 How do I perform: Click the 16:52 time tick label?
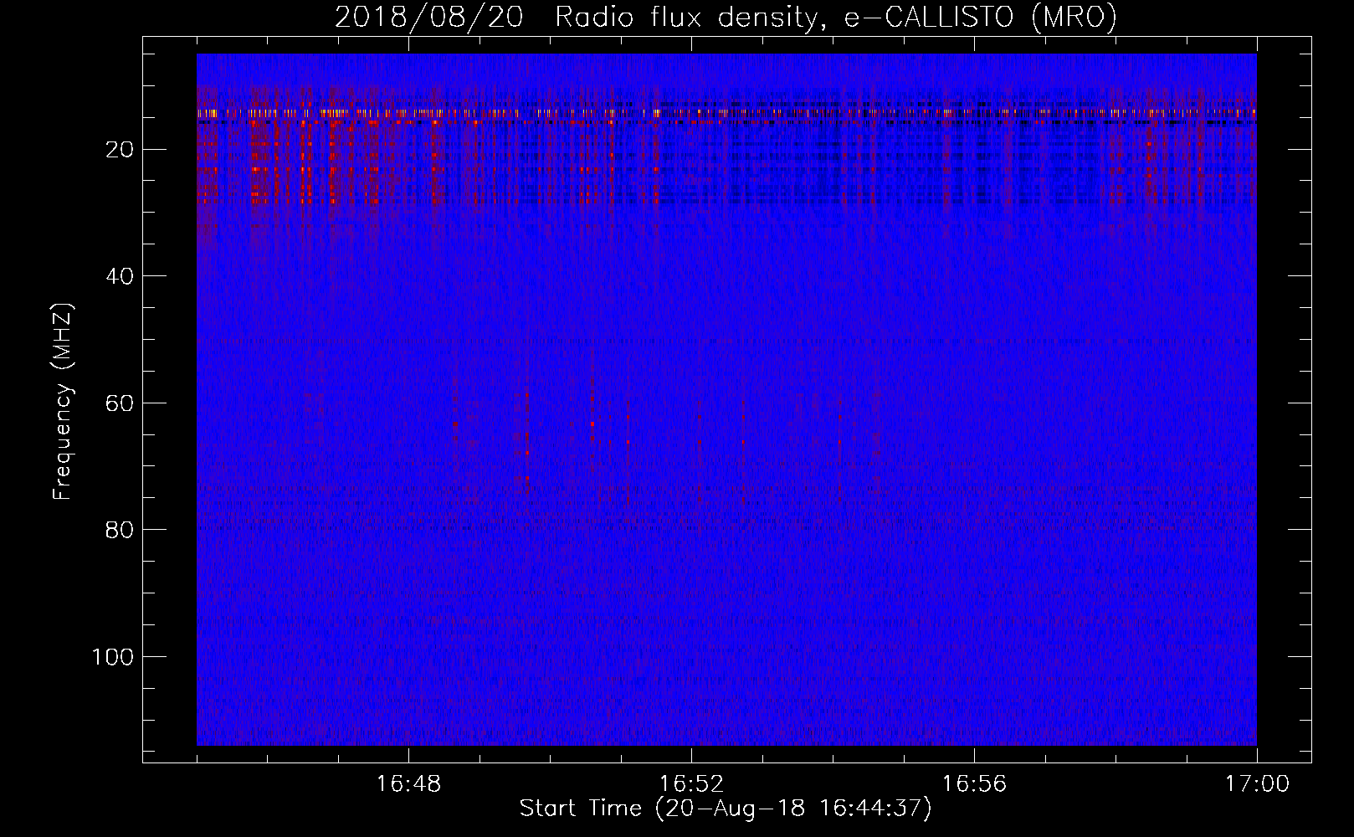pos(691,784)
